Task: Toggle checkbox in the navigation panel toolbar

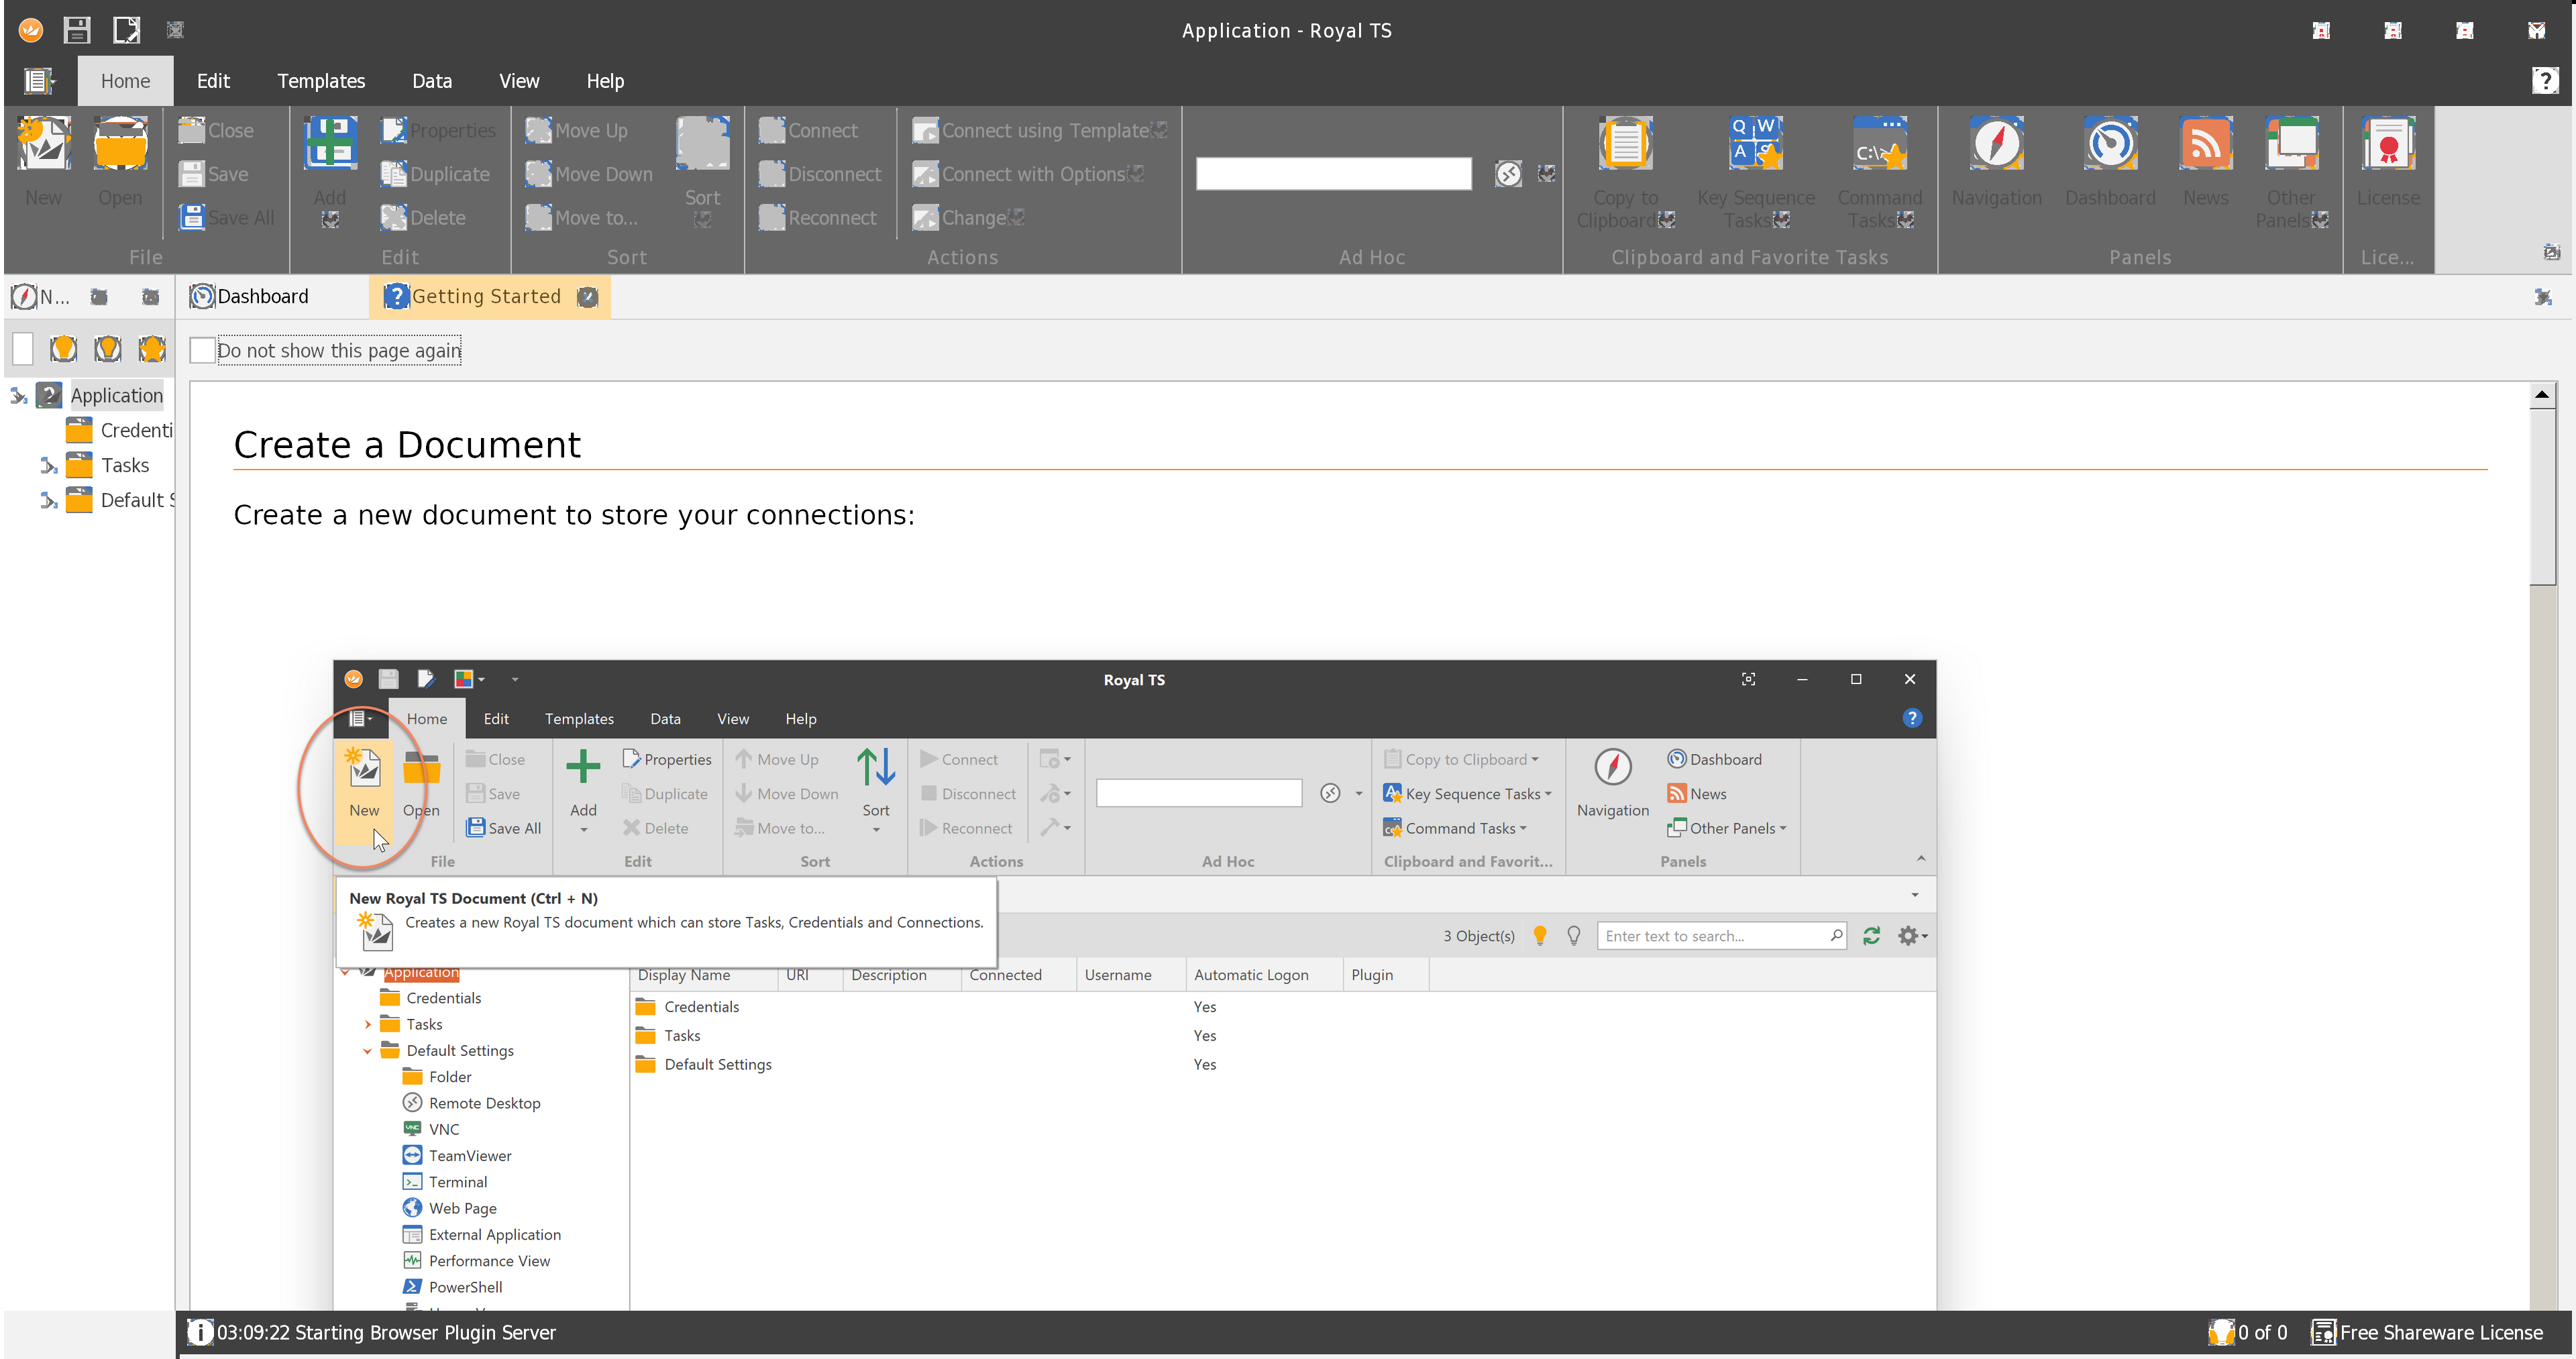Action: point(23,349)
